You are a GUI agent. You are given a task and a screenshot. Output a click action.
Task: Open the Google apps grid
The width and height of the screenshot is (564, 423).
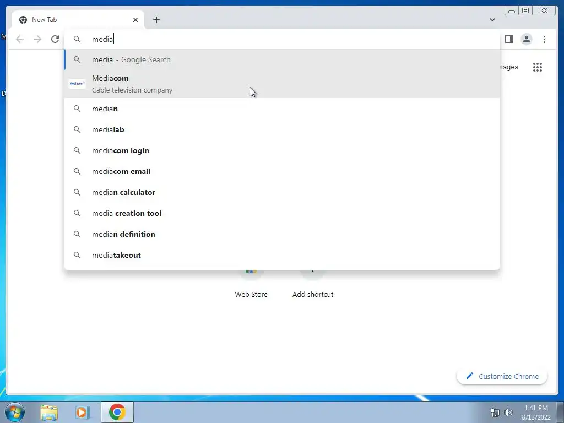pos(538,67)
